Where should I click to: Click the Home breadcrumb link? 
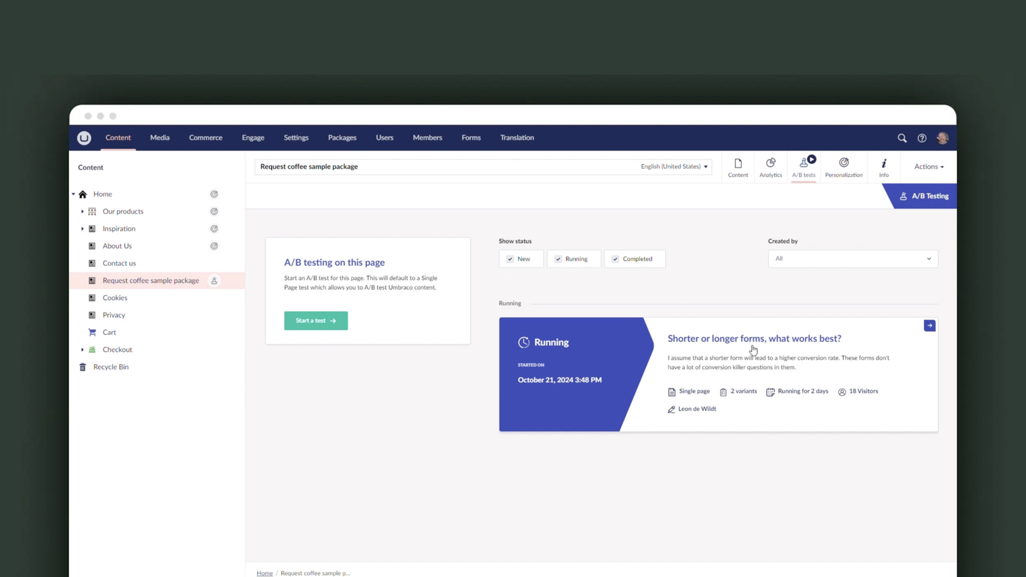tap(264, 573)
